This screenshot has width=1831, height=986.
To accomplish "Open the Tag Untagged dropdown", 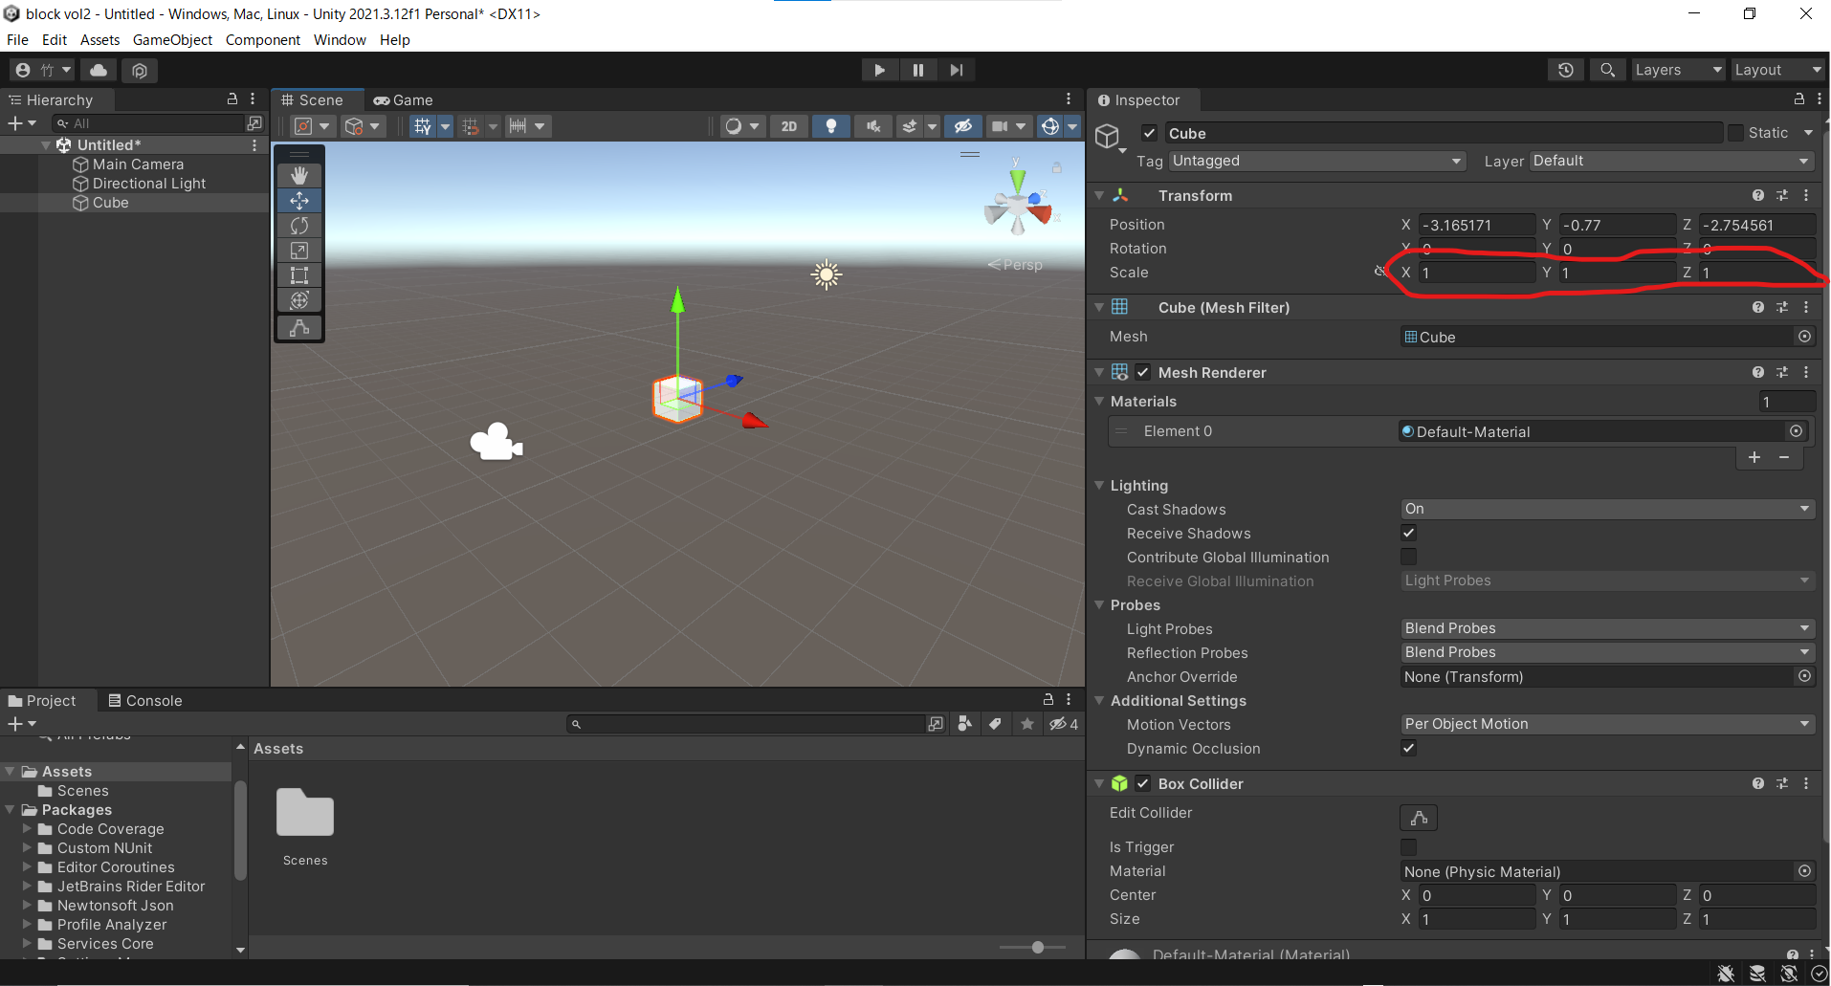I will point(1317,161).
